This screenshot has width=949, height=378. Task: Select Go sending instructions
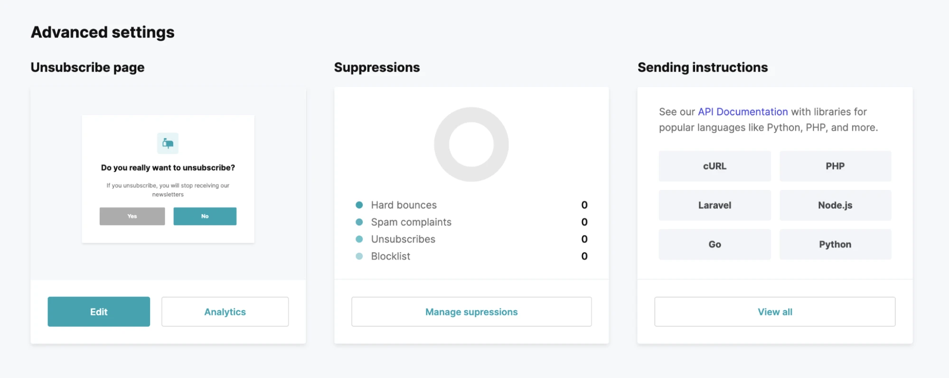pos(714,244)
